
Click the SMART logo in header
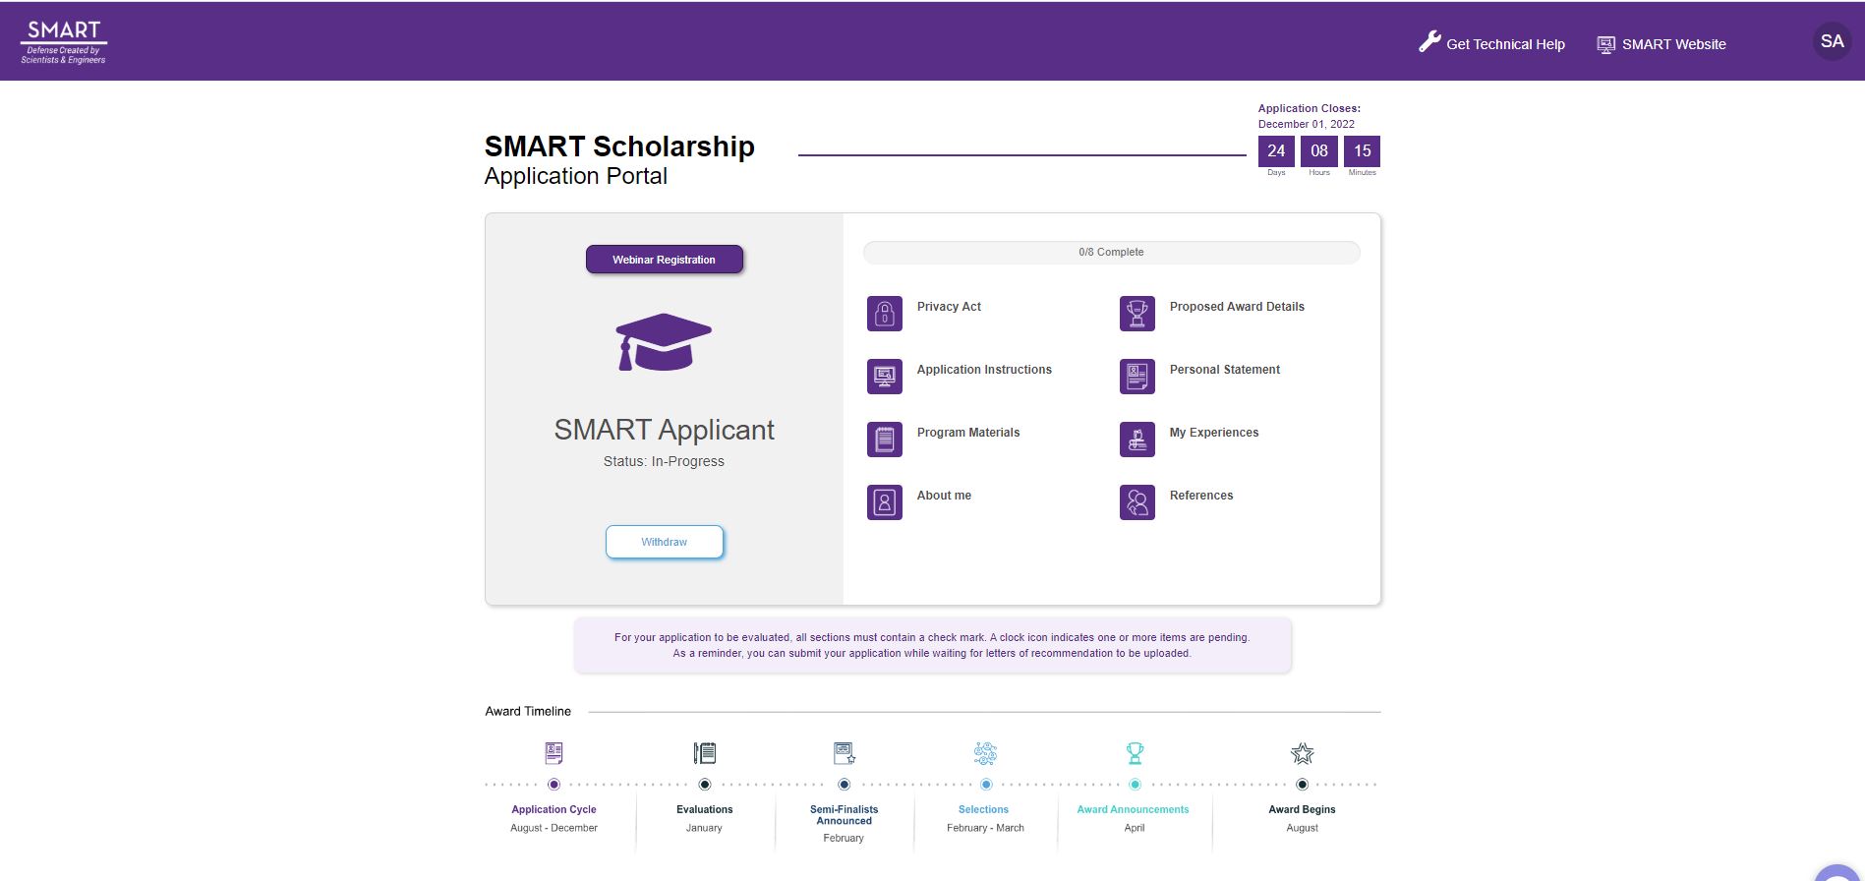coord(64,42)
